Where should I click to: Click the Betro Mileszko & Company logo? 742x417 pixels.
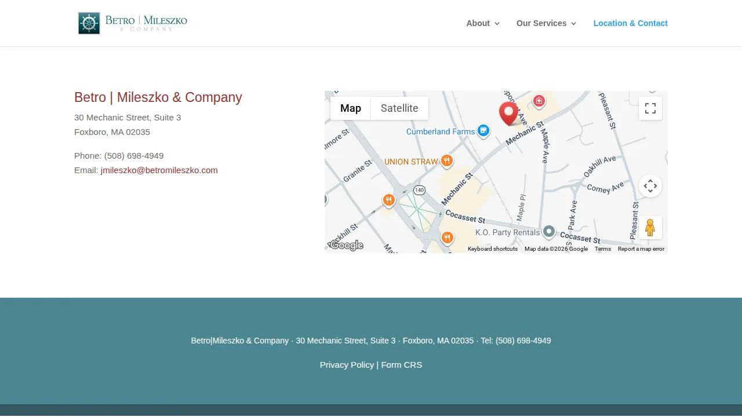coord(133,23)
